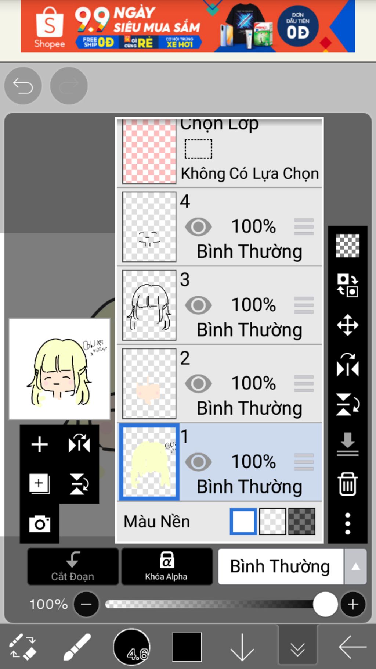Add a new layer with plus icon
Screen dimensions: 376x669
pyautogui.click(x=40, y=444)
